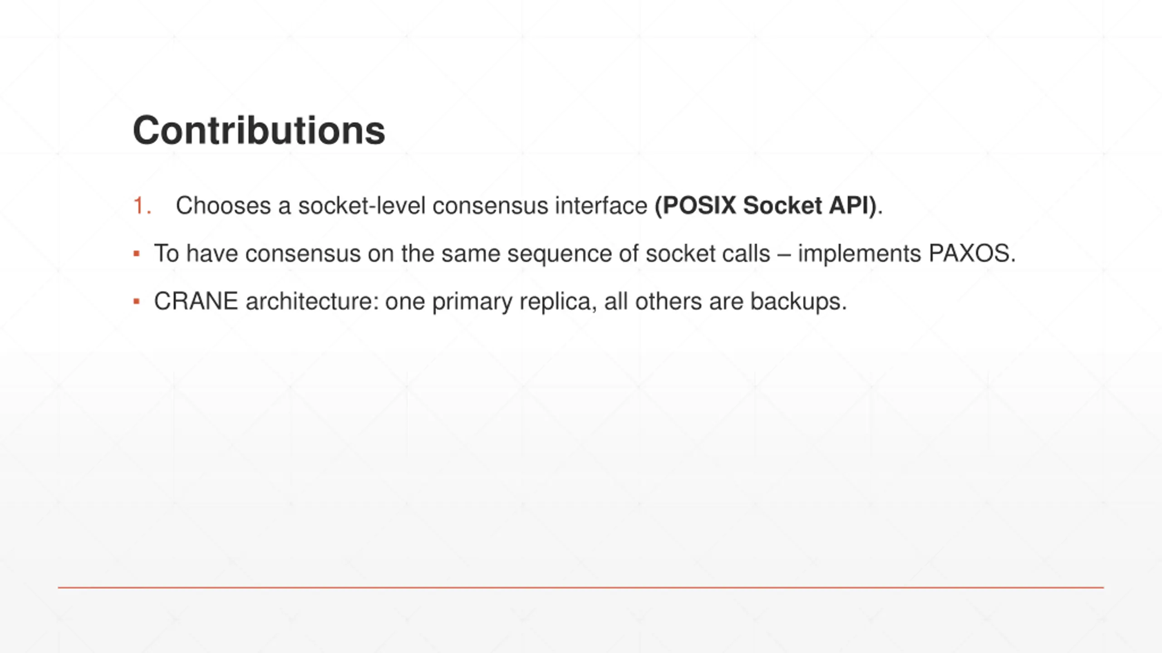Select the orange bullet before CRANE architecture

(x=137, y=302)
